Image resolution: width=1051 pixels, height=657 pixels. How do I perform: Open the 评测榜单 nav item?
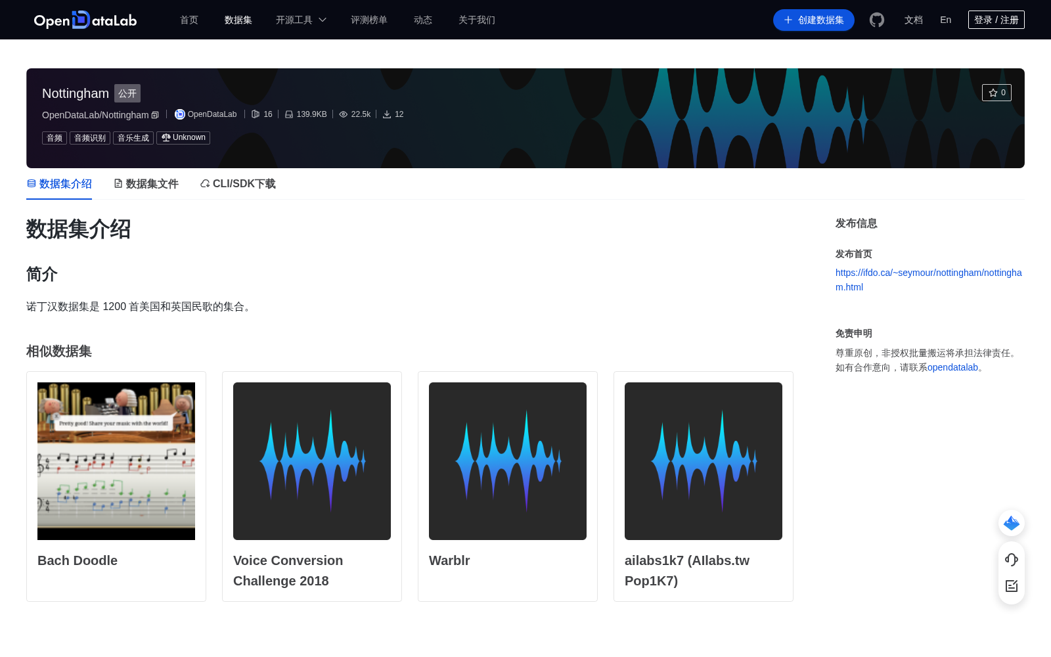point(369,20)
